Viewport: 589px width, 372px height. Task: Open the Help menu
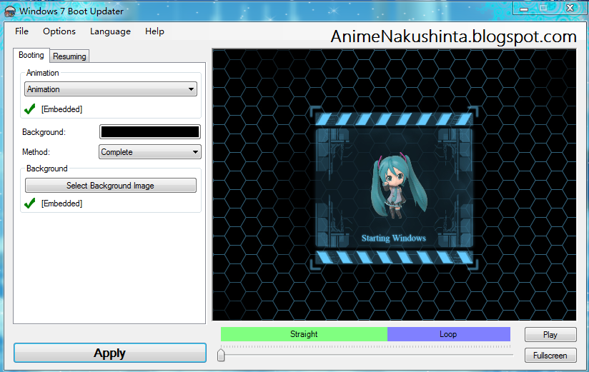[154, 31]
